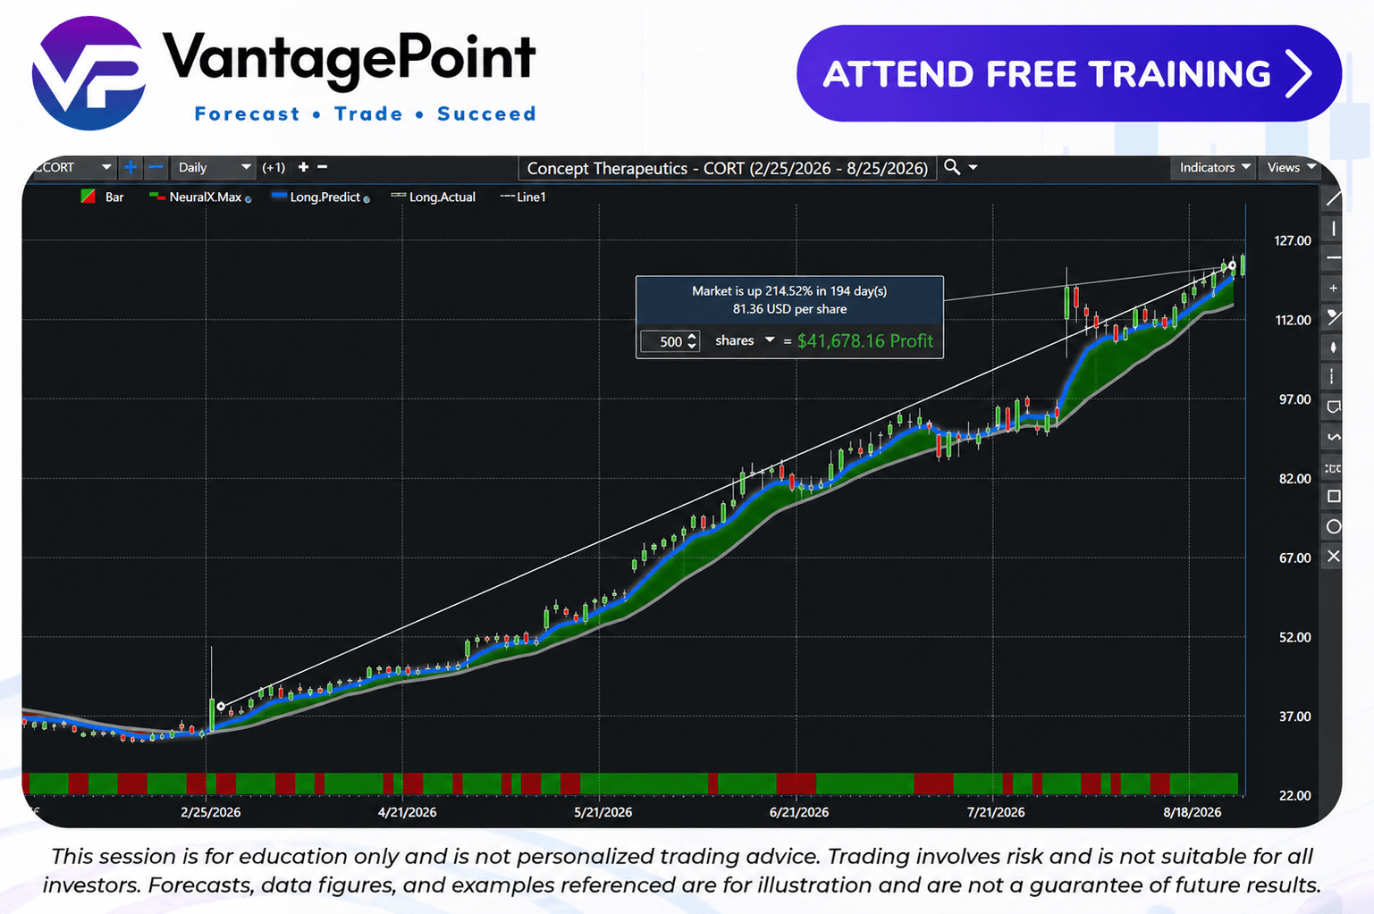Click the 112.00 price axis label
Viewport: 1374px width, 914px height.
(1293, 320)
